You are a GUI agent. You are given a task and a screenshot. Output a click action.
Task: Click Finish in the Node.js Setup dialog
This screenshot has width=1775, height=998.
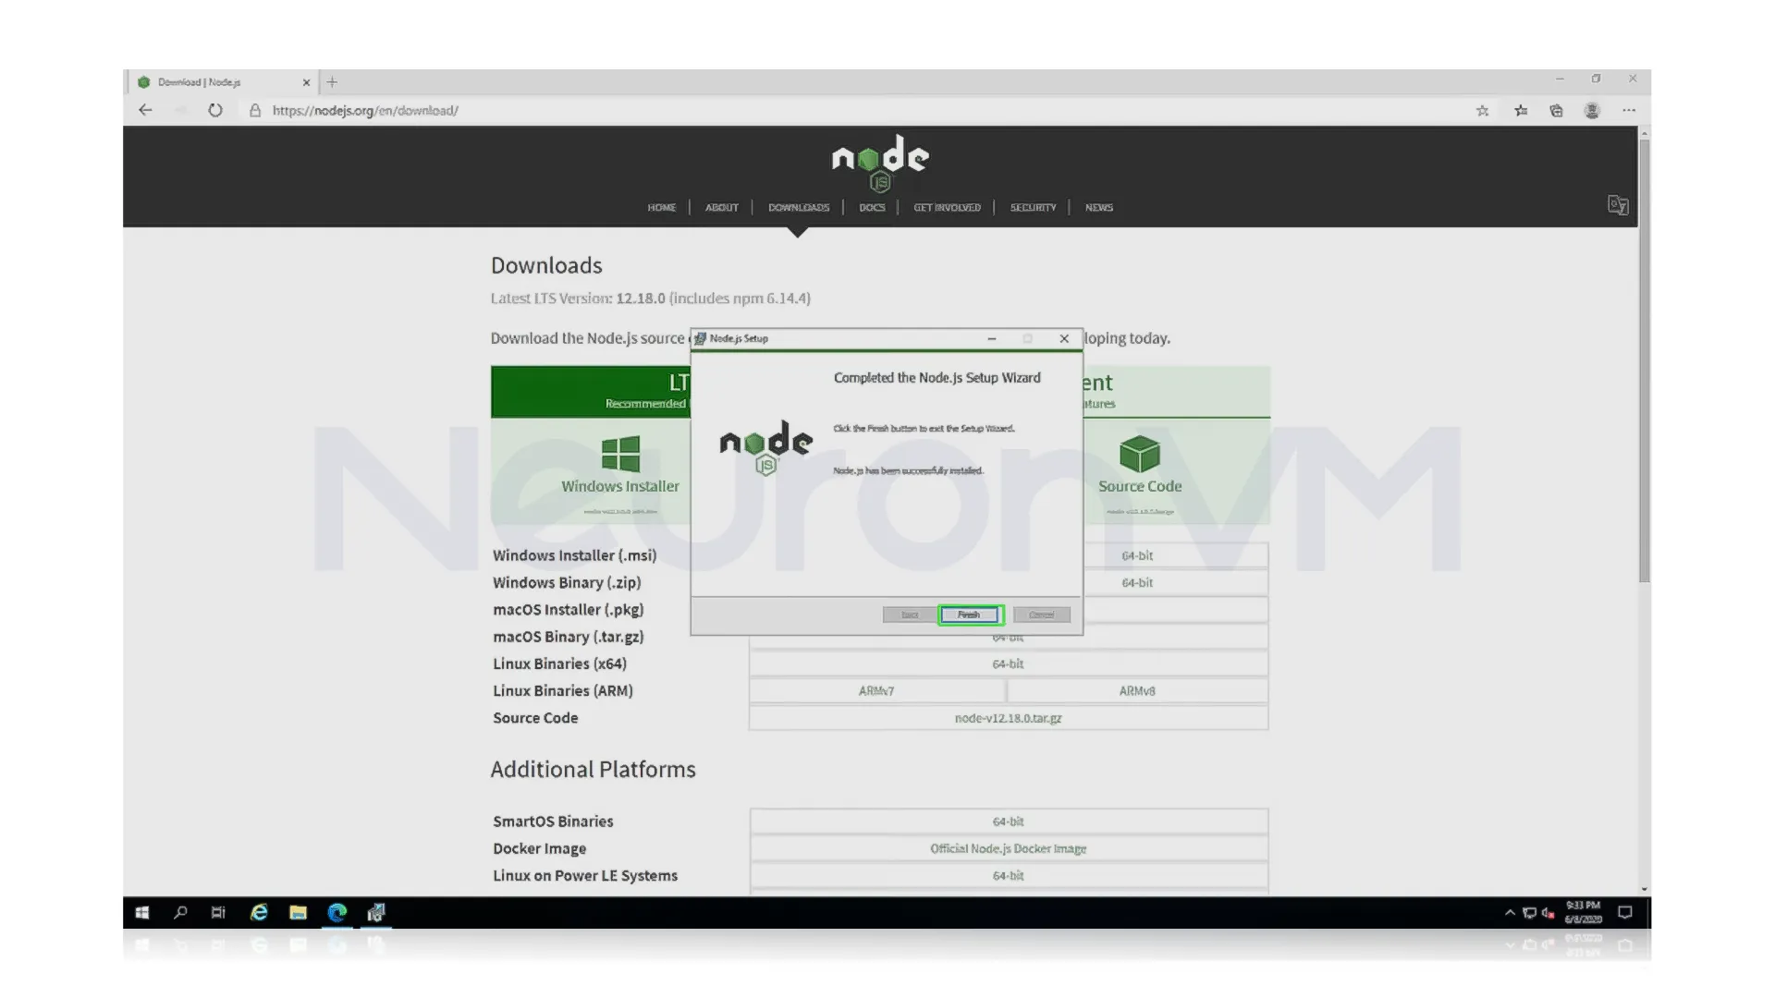tap(969, 615)
